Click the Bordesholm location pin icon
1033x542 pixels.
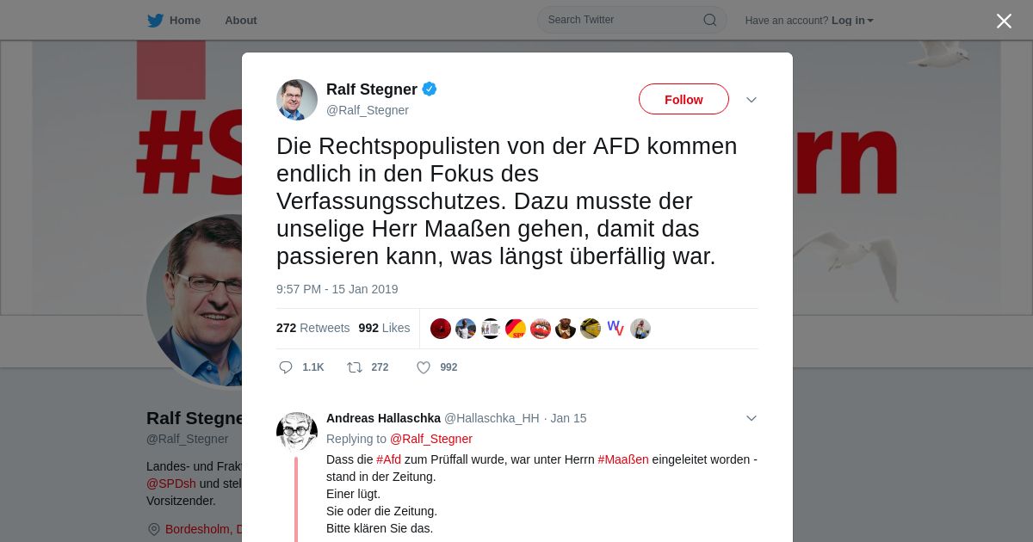154,529
